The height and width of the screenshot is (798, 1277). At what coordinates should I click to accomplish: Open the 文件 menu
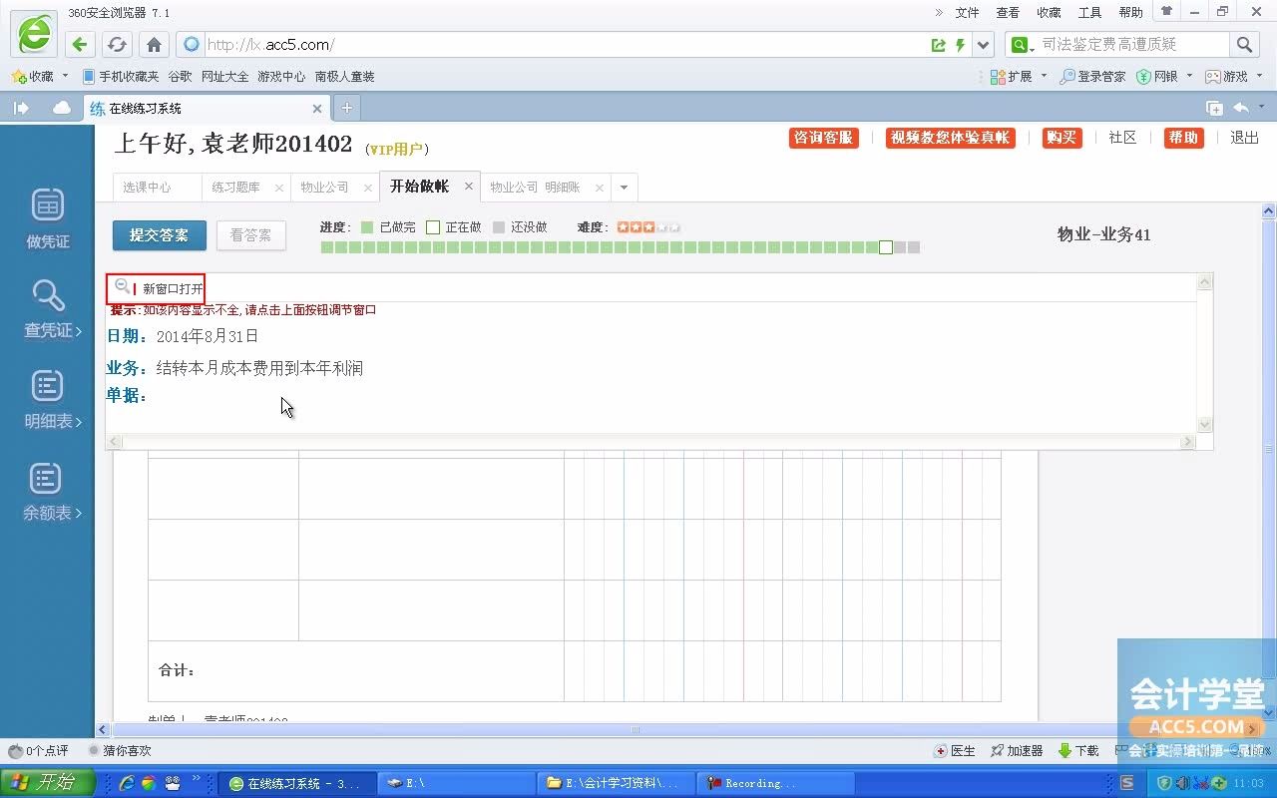[x=967, y=12]
